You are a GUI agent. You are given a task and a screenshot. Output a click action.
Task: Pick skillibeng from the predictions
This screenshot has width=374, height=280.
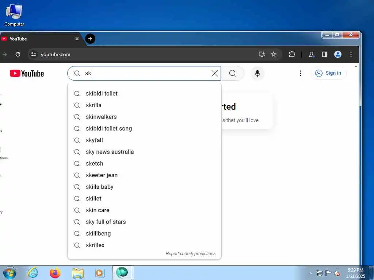pyautogui.click(x=144, y=233)
